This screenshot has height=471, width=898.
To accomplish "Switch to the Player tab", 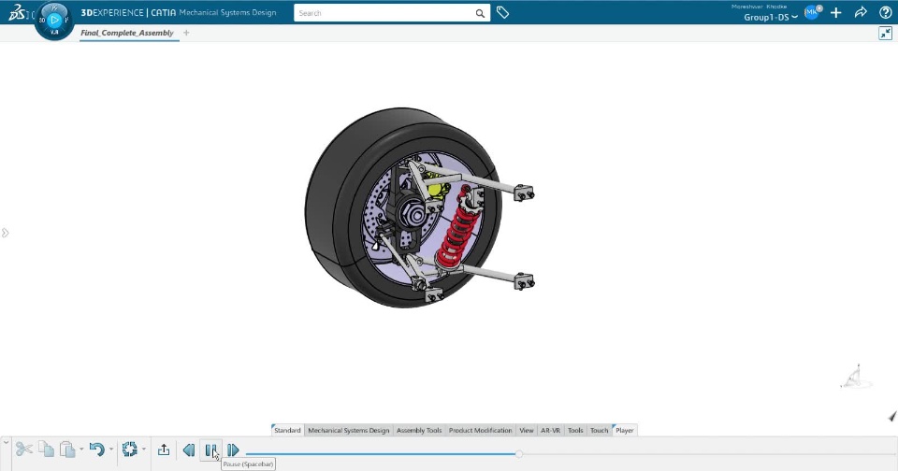I will [624, 431].
